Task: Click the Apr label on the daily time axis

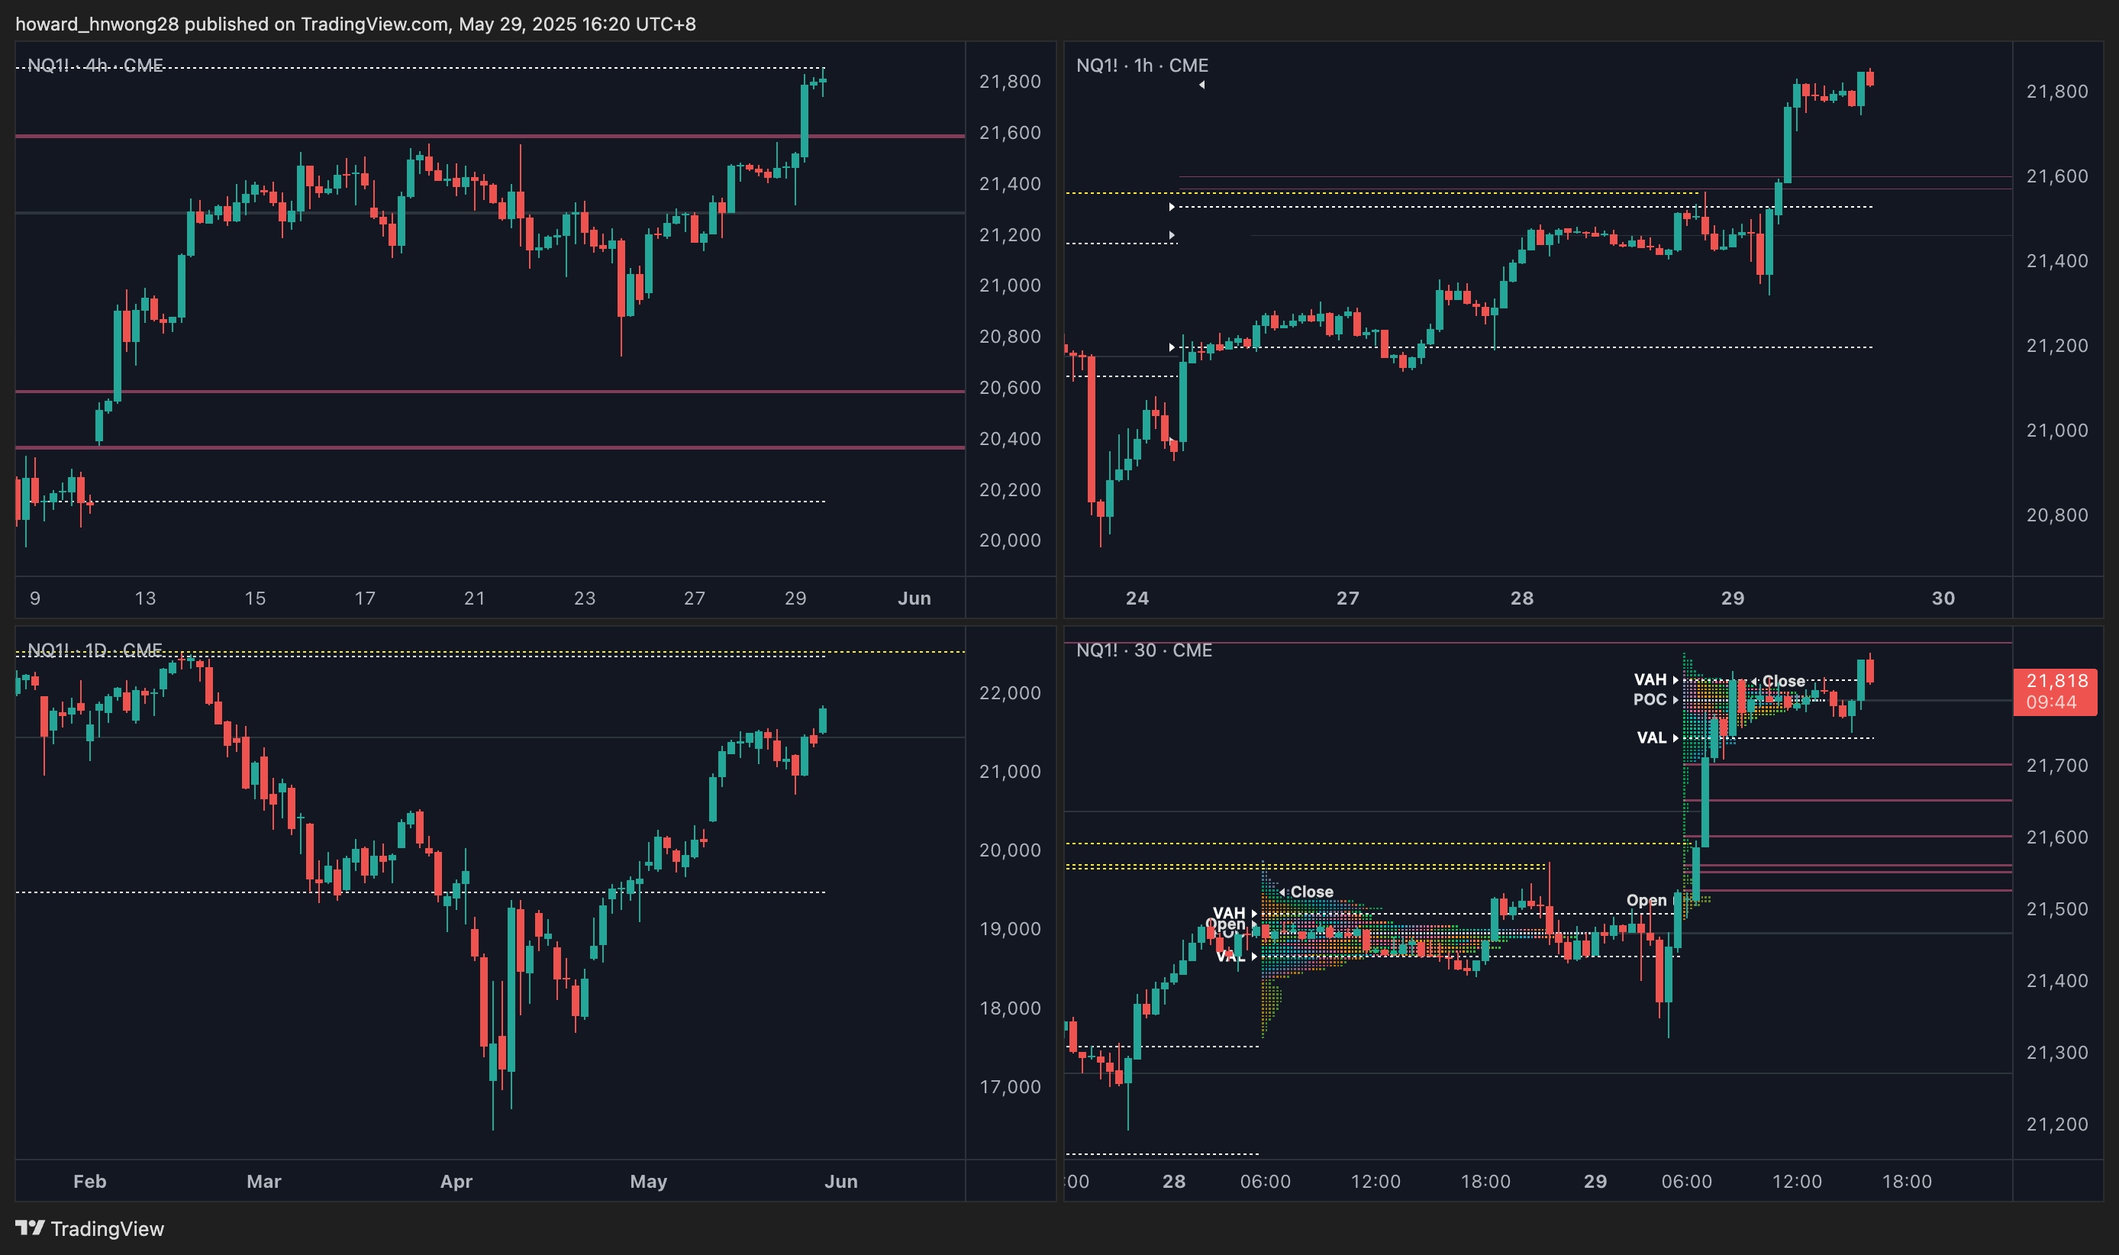Action: 456,1182
